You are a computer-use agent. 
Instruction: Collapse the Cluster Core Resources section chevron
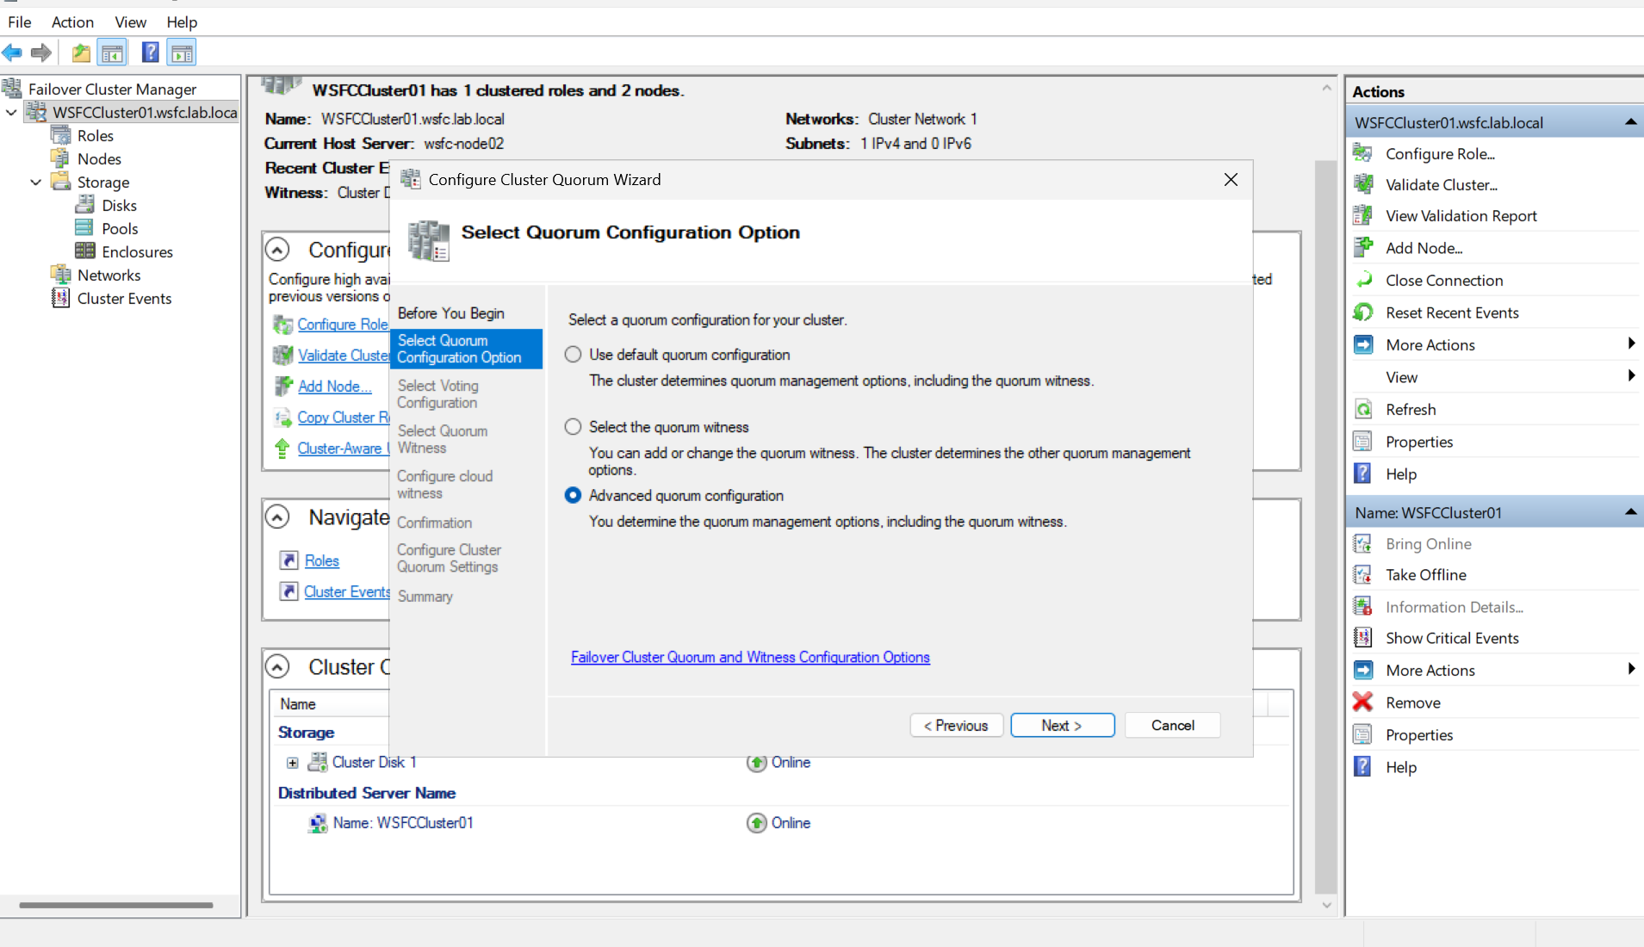[276, 666]
